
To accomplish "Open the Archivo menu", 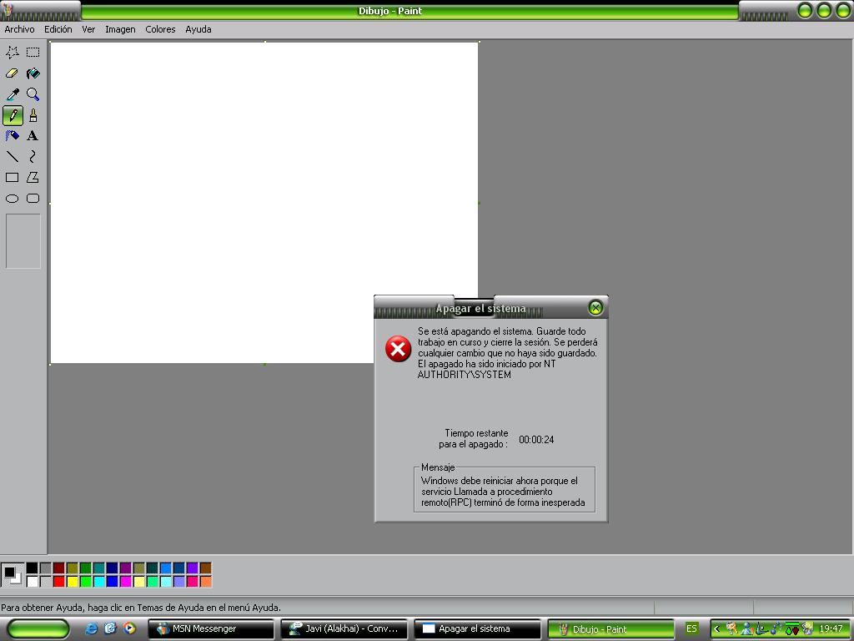I will (20, 29).
